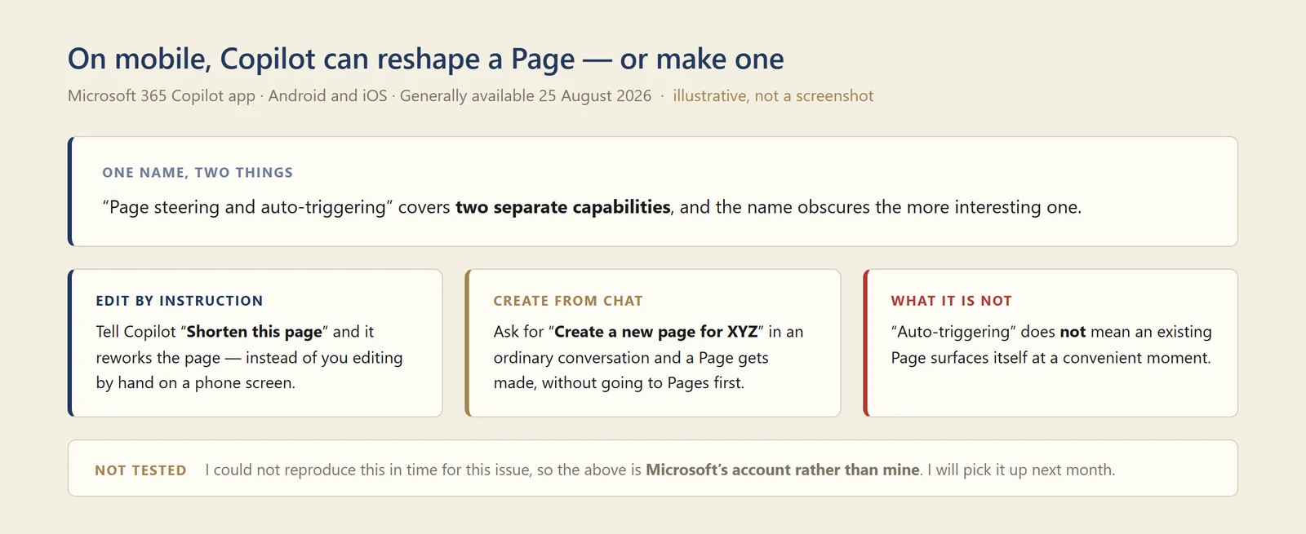Select the 'NOT TESTED' label

tap(140, 470)
